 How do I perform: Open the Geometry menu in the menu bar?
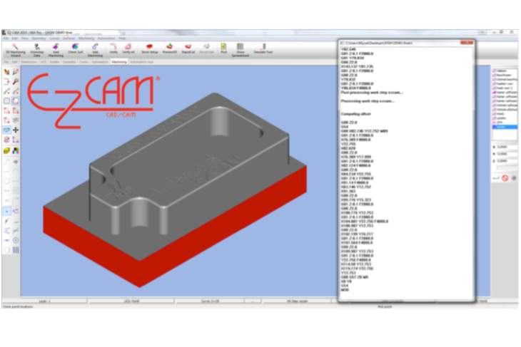pos(39,38)
